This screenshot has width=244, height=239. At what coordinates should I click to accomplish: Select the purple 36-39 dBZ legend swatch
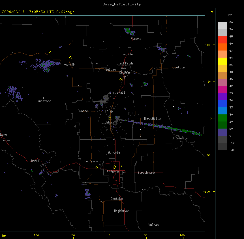[222, 97]
